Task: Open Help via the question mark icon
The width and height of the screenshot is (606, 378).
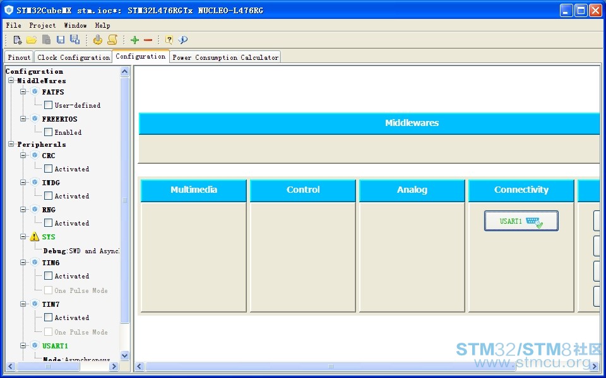Action: pyautogui.click(x=169, y=39)
